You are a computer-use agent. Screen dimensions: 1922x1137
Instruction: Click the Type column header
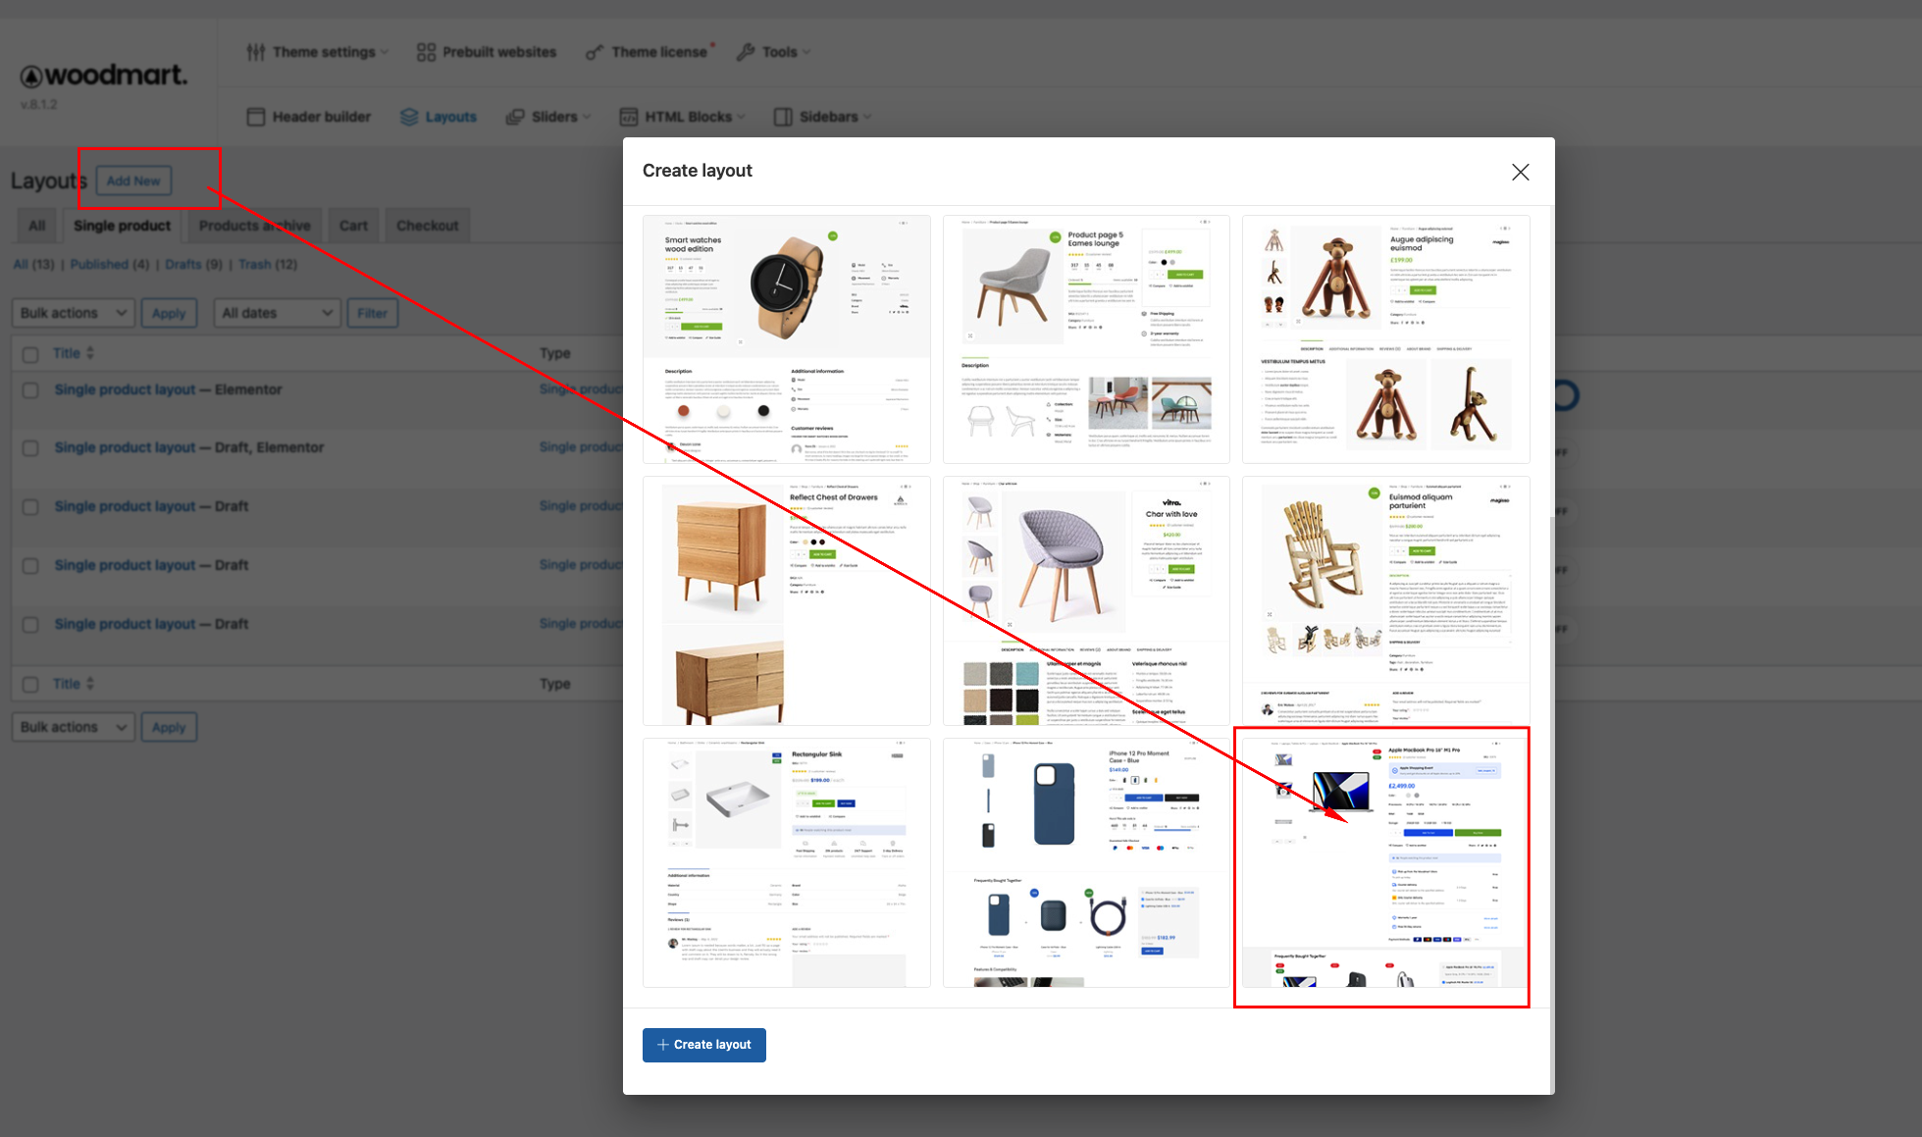(x=555, y=353)
